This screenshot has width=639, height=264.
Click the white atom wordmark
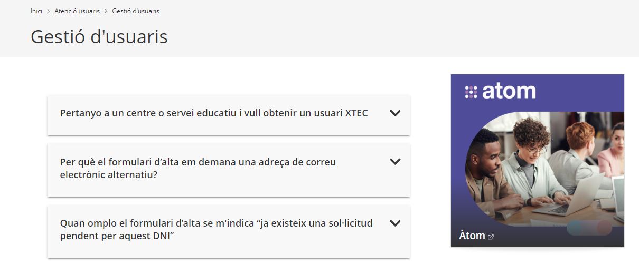(509, 91)
